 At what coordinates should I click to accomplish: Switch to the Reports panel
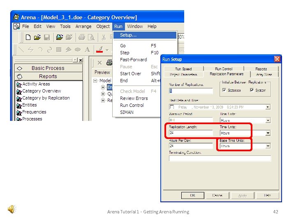(49, 76)
